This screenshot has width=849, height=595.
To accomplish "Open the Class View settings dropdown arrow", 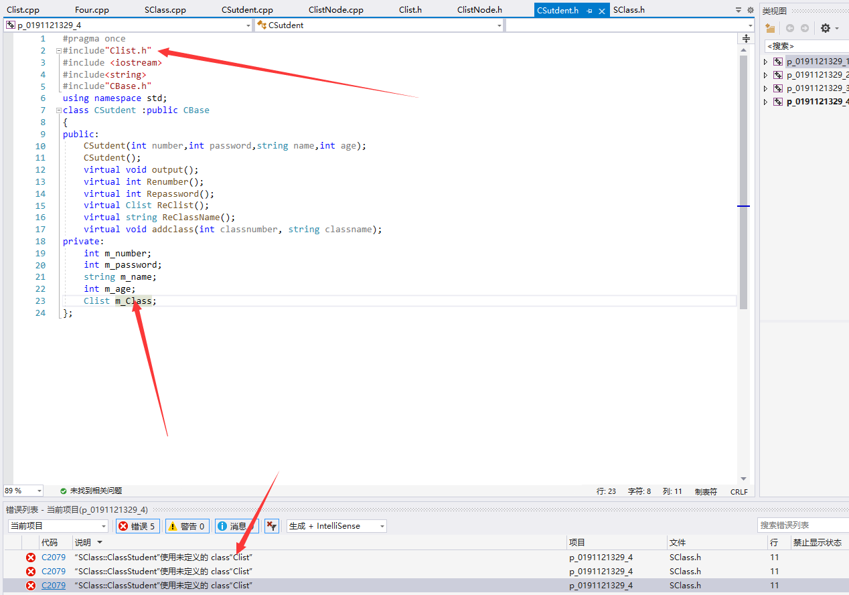I will click(837, 29).
